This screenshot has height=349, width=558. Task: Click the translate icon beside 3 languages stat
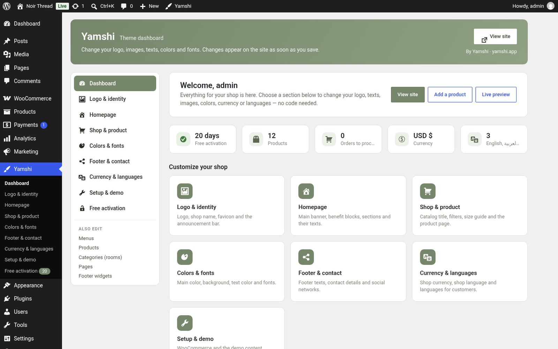tap(475, 139)
